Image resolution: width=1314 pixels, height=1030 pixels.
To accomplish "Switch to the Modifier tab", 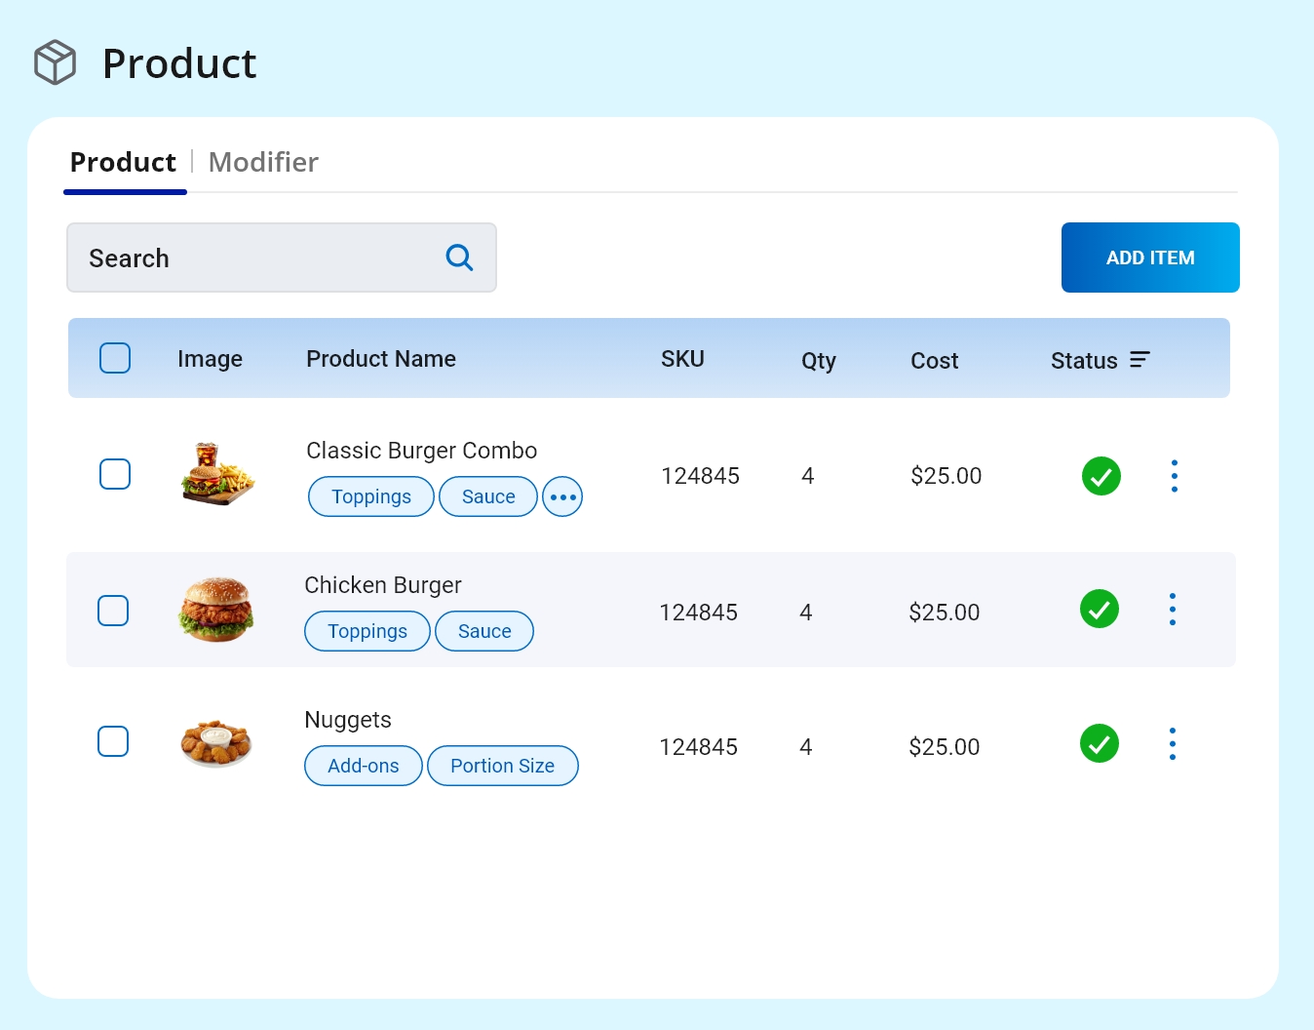I will tap(262, 162).
